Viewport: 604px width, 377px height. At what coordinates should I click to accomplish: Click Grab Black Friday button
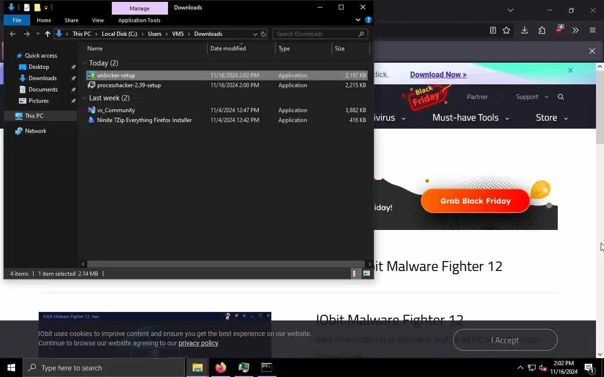475,201
